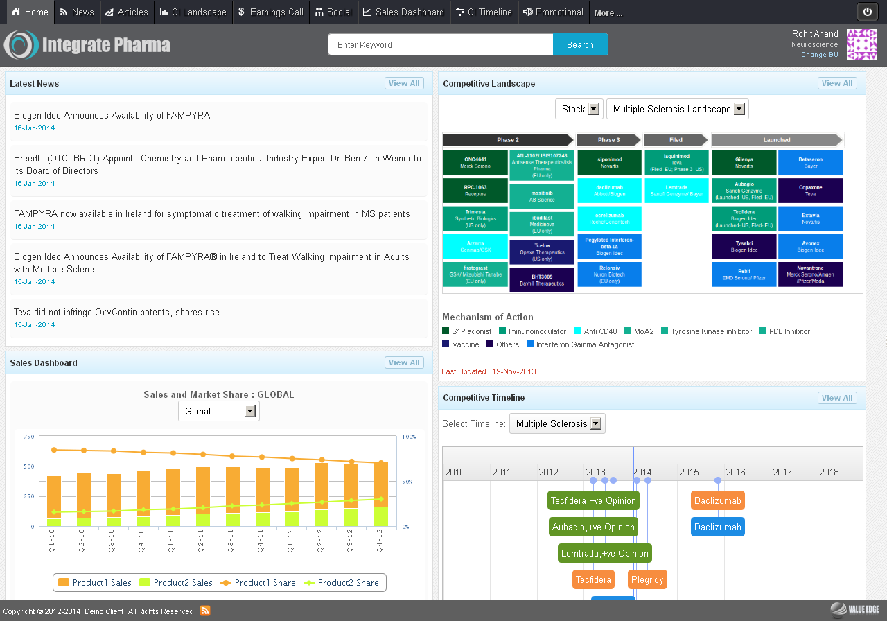The width and height of the screenshot is (887, 621).
Task: Toggle Product1 Share legend item
Action: tap(258, 583)
